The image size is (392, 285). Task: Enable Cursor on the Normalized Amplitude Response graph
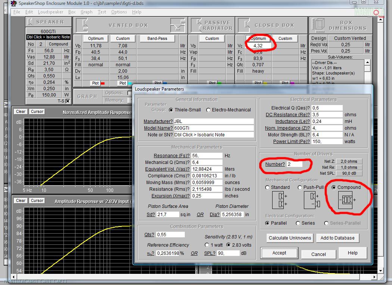click(37, 111)
